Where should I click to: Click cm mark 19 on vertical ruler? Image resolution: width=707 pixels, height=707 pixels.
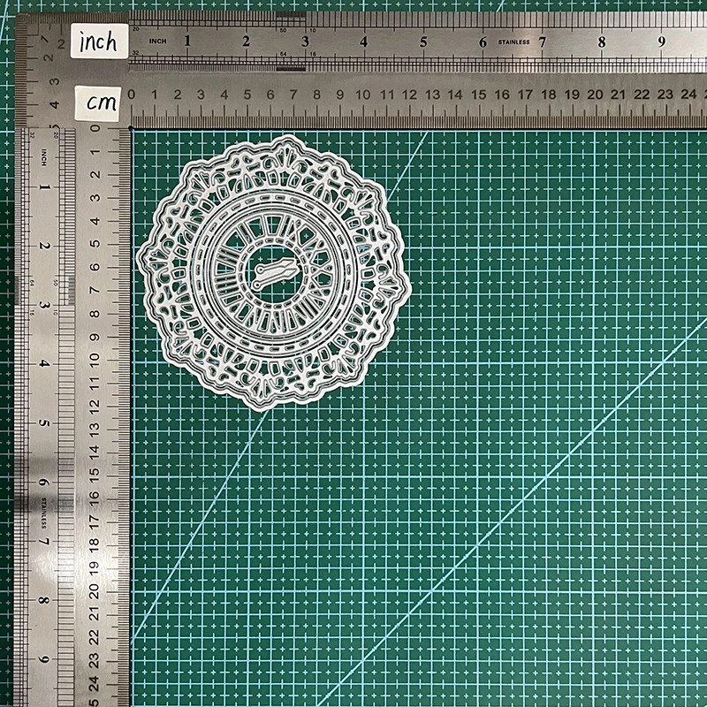coord(94,567)
